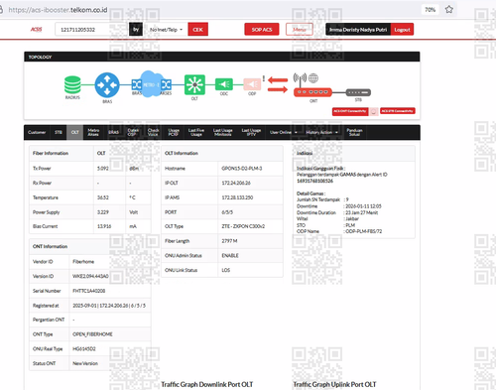Click the ACS ONT Connectivity button

pos(350,111)
